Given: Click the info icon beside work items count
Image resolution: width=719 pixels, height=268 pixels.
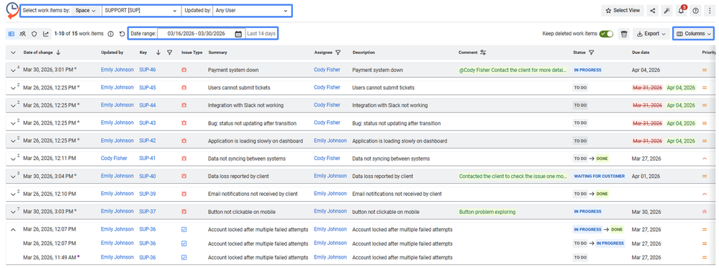Looking at the screenshot, I should tap(111, 33).
